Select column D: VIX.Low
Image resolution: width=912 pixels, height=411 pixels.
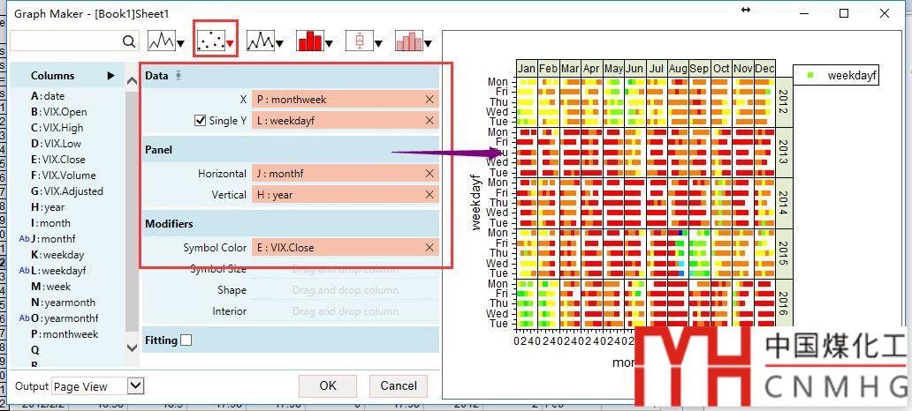pos(56,144)
